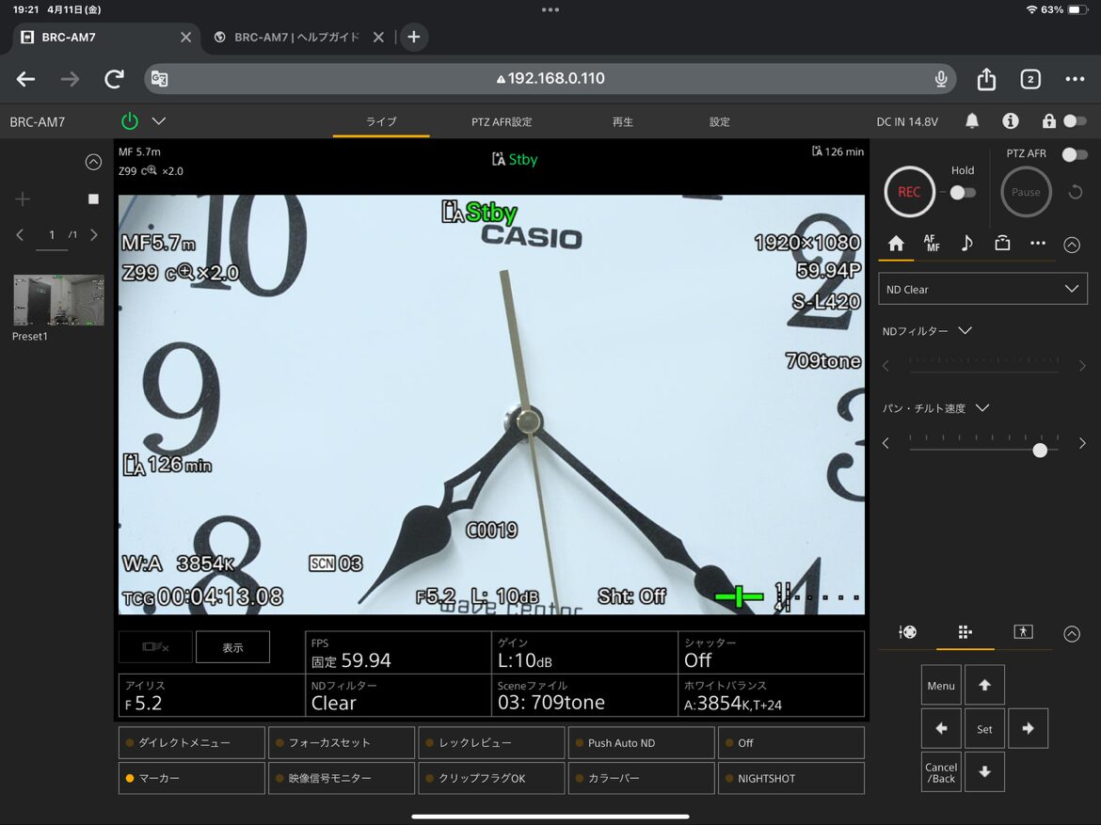
Task: Tap the browser back arrow
Action: point(26,79)
